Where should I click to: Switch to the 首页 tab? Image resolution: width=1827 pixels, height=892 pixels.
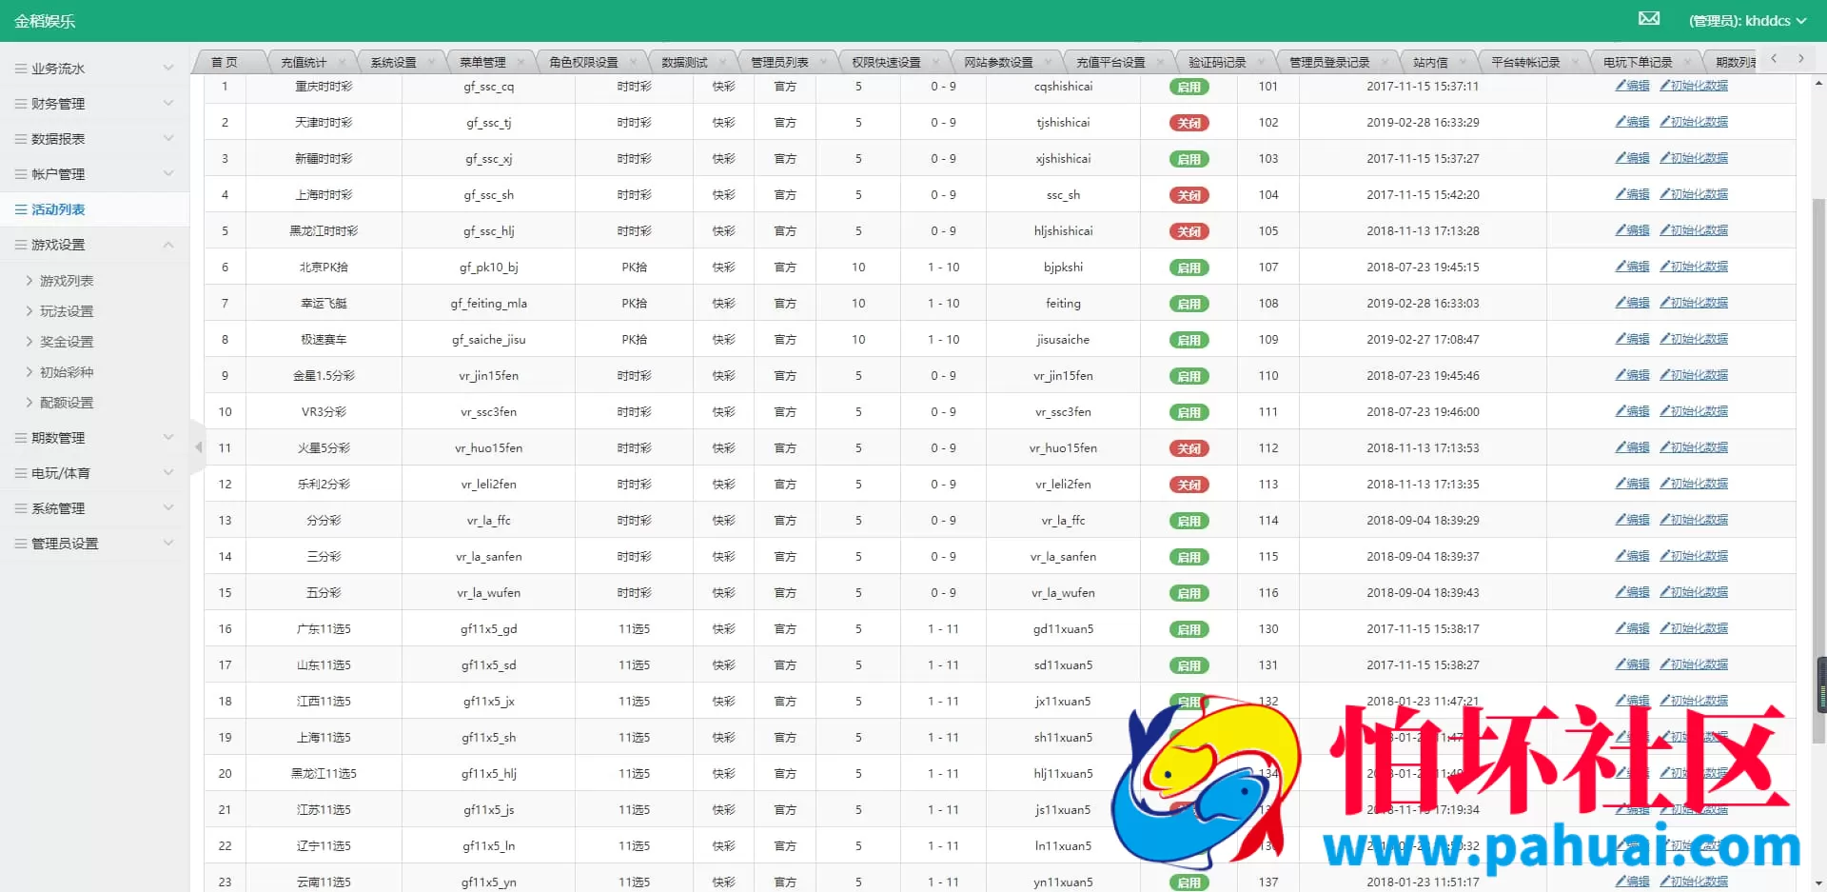(225, 62)
